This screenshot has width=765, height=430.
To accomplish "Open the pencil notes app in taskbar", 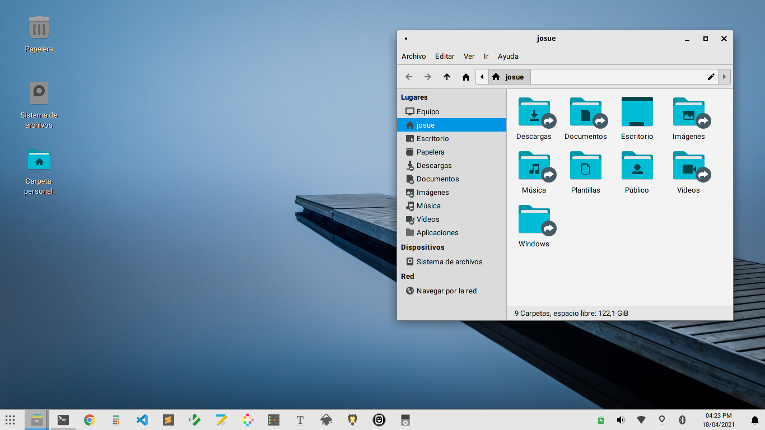I will pos(221,420).
